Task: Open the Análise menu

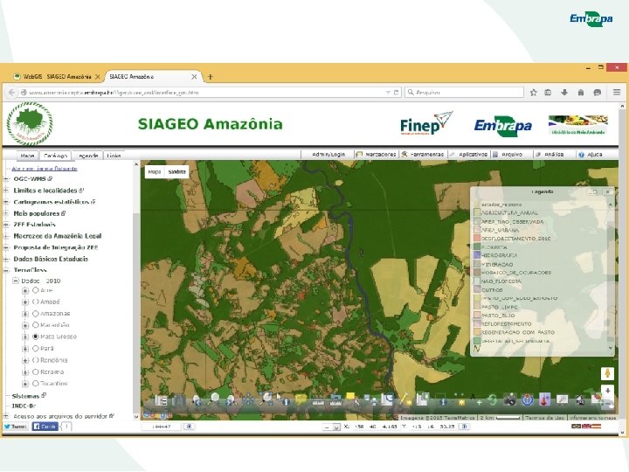Action: (550, 154)
